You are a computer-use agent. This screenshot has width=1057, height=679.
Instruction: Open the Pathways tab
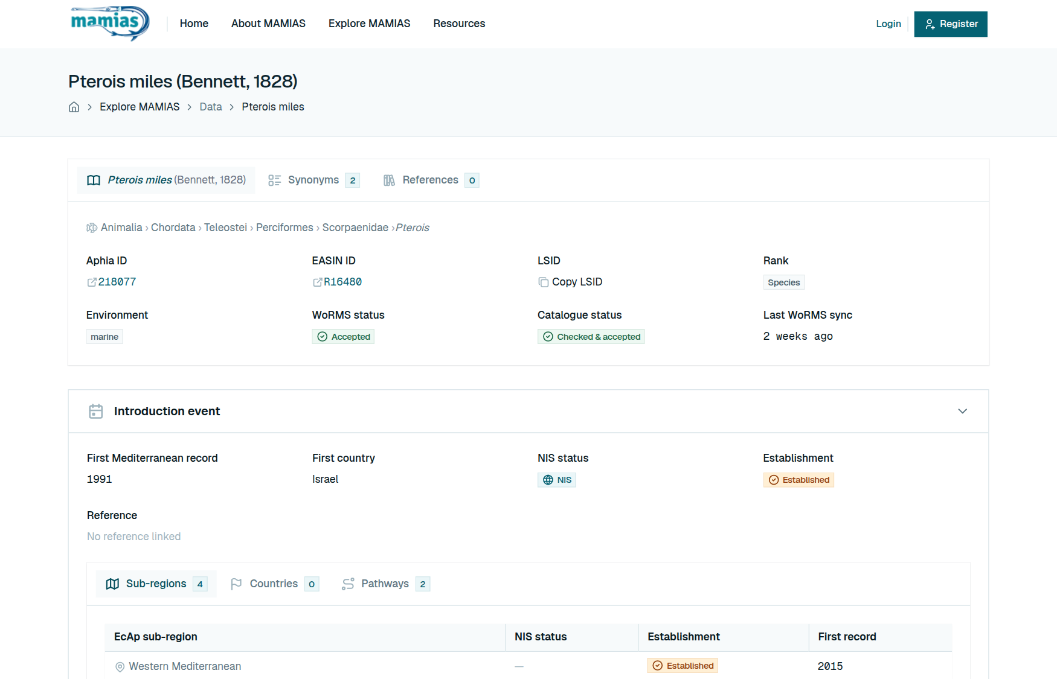click(x=386, y=584)
